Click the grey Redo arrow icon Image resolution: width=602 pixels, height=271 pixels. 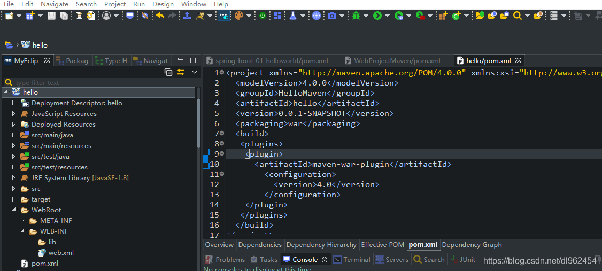tap(172, 16)
